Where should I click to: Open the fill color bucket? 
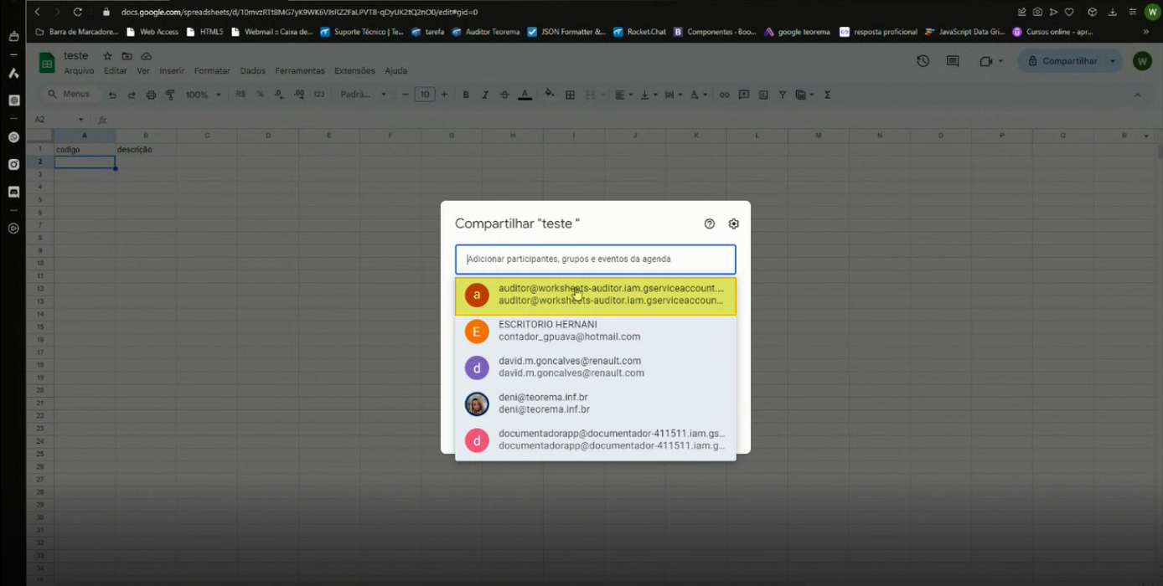[x=550, y=95]
